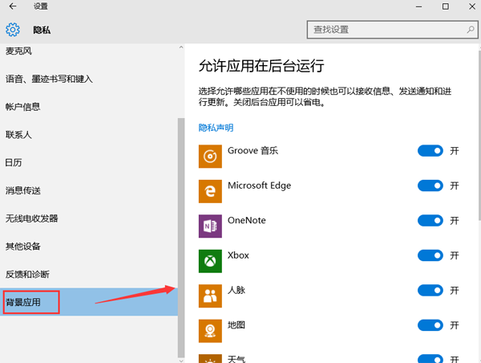Turn off background running for Groove 音乐
Screen dimensions: 481x363
[x=430, y=151]
